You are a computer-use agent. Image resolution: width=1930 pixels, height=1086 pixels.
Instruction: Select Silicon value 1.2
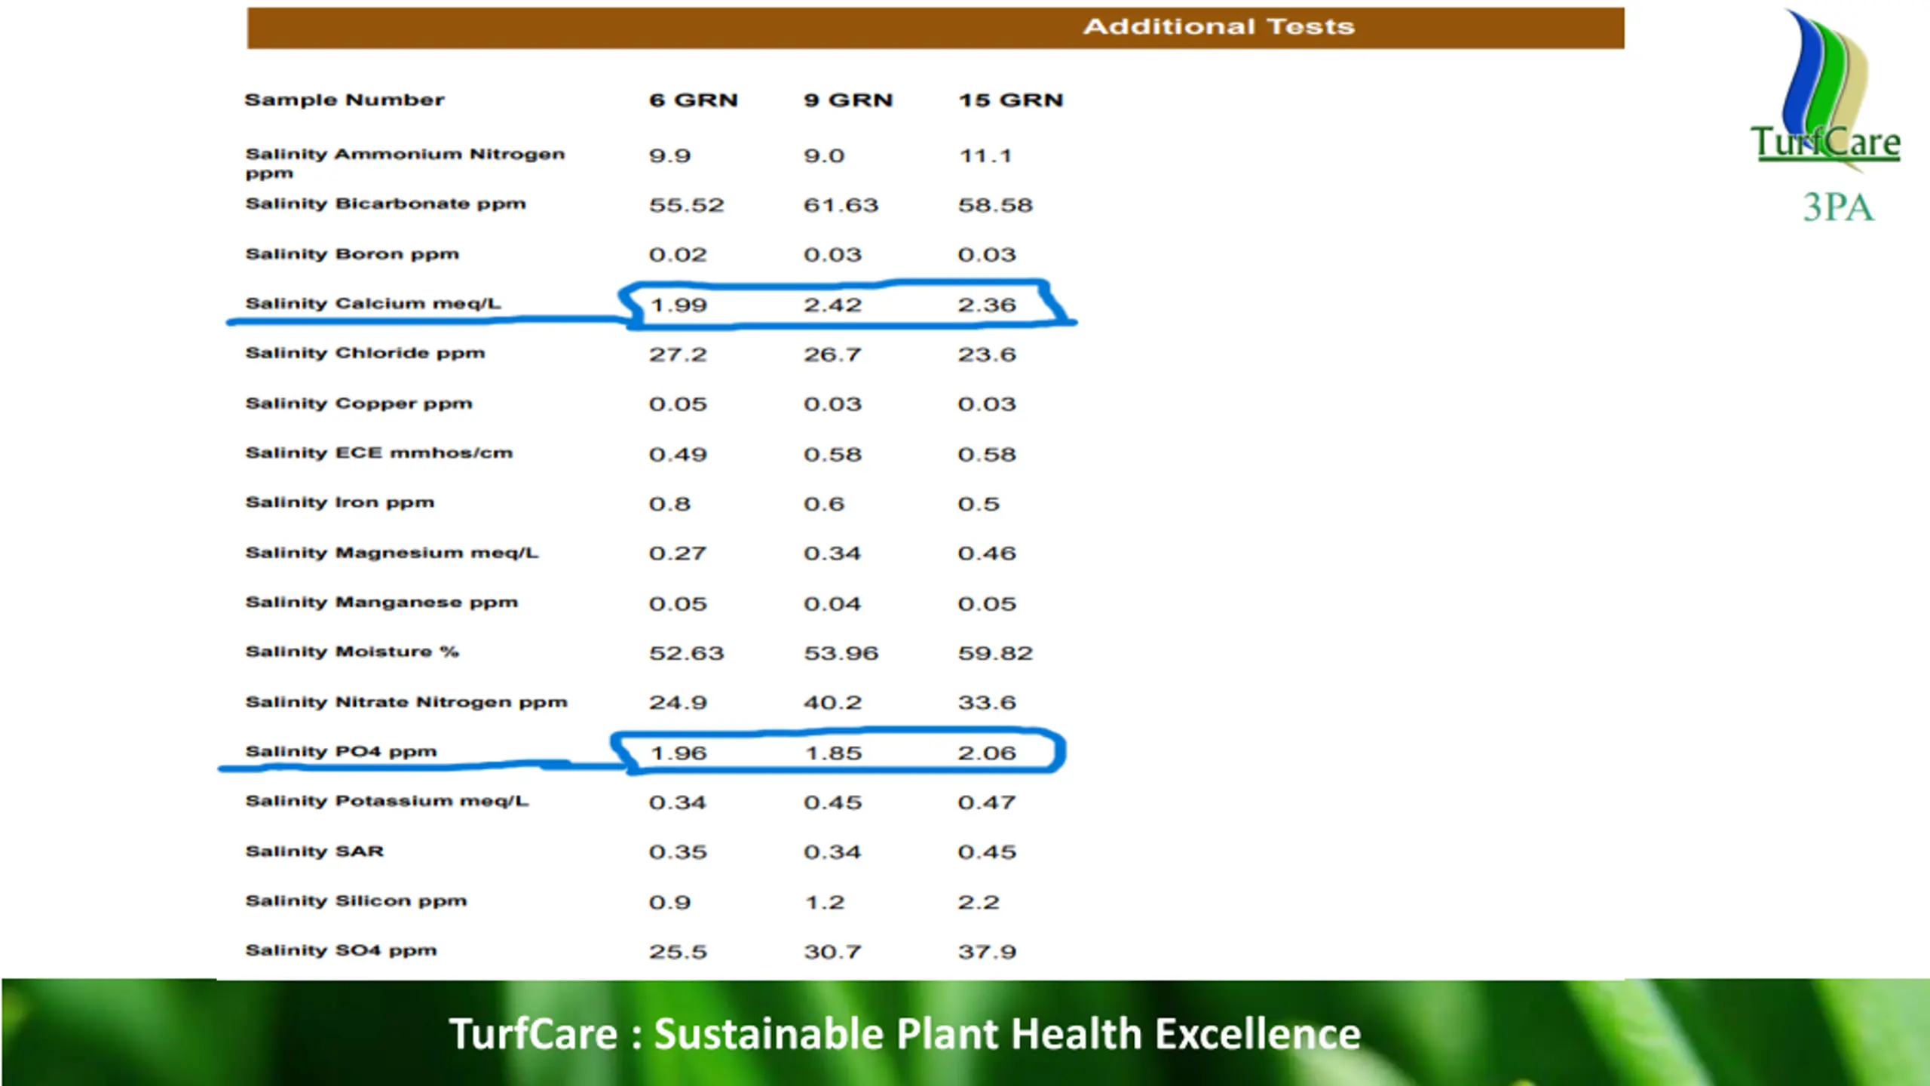point(825,903)
